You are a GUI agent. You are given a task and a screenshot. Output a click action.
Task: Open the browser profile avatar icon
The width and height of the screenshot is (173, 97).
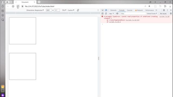tap(3, 2)
